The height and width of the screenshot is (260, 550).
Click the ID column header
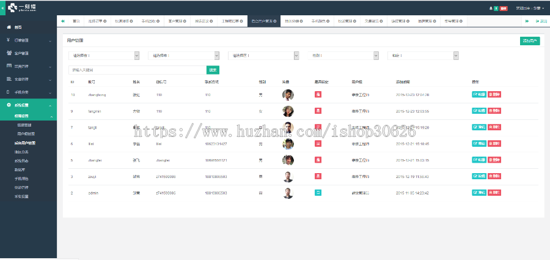pyautogui.click(x=72, y=82)
